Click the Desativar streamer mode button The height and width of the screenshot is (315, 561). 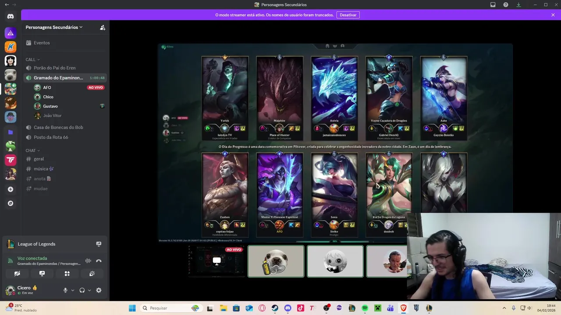pyautogui.click(x=348, y=15)
